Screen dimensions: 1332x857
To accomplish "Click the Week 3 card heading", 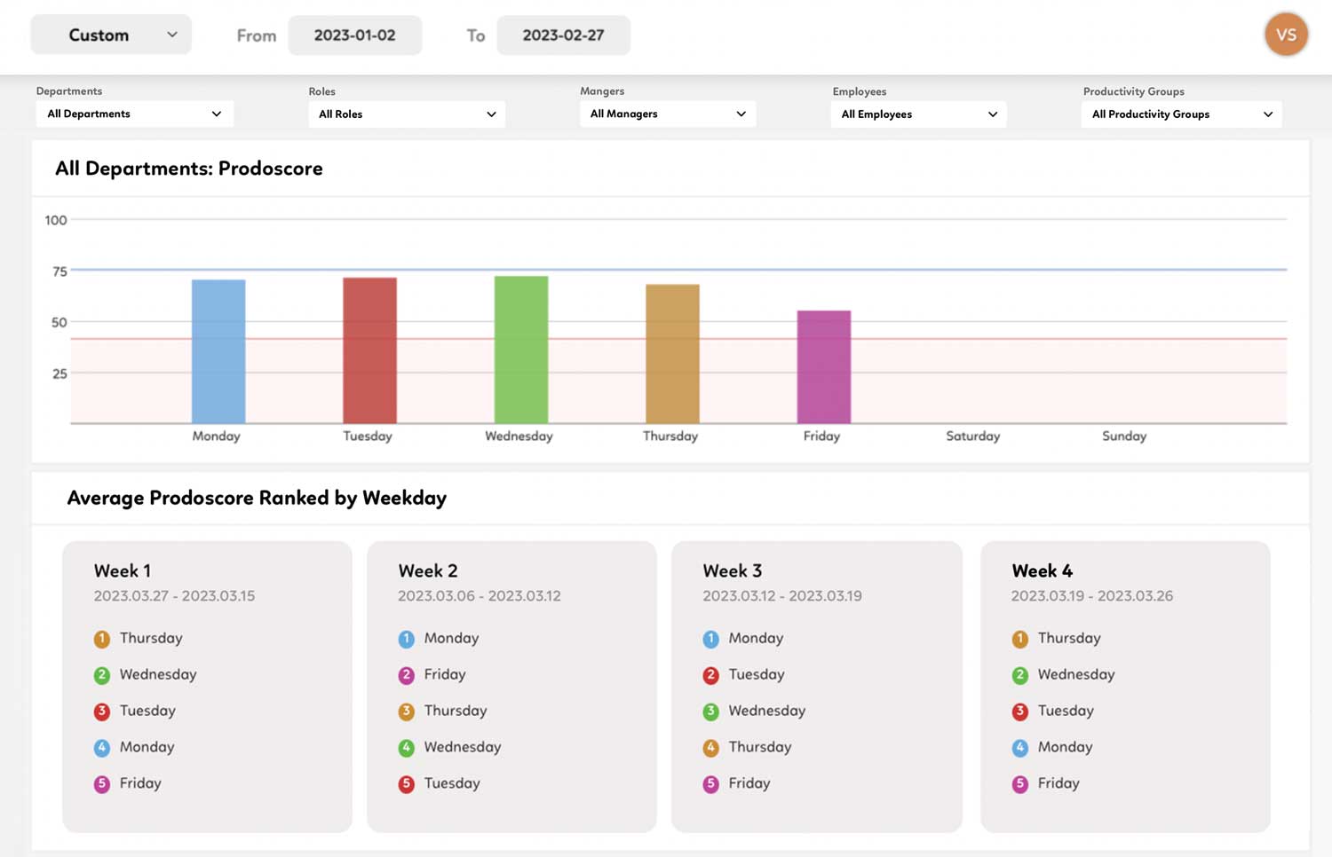I will (732, 570).
